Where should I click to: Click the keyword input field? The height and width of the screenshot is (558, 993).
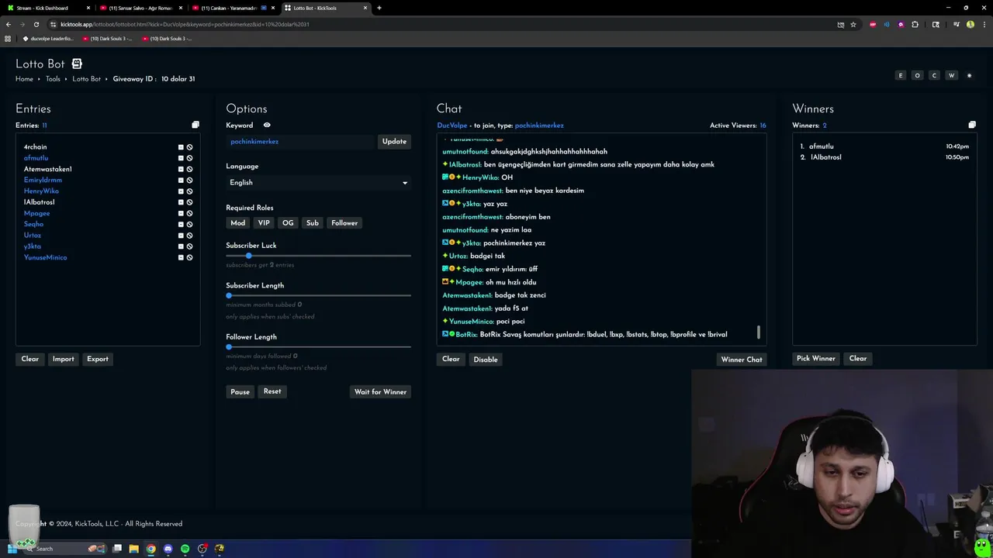[301, 142]
